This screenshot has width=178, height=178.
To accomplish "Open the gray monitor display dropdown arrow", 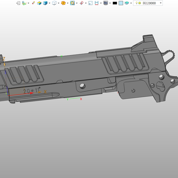I will pos(110,3).
